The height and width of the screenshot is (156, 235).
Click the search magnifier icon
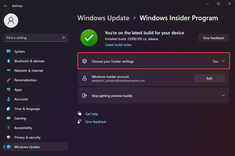click(63, 38)
